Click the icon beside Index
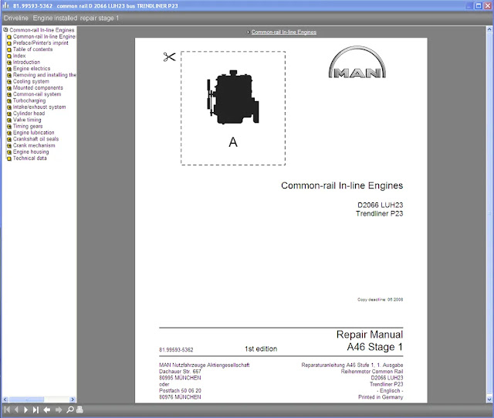 (x=9, y=56)
